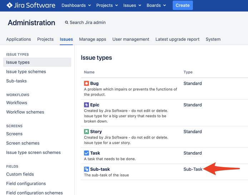248x195 pixels.
Task: Go to Workflow schemes in sidebar
Action: point(25,112)
